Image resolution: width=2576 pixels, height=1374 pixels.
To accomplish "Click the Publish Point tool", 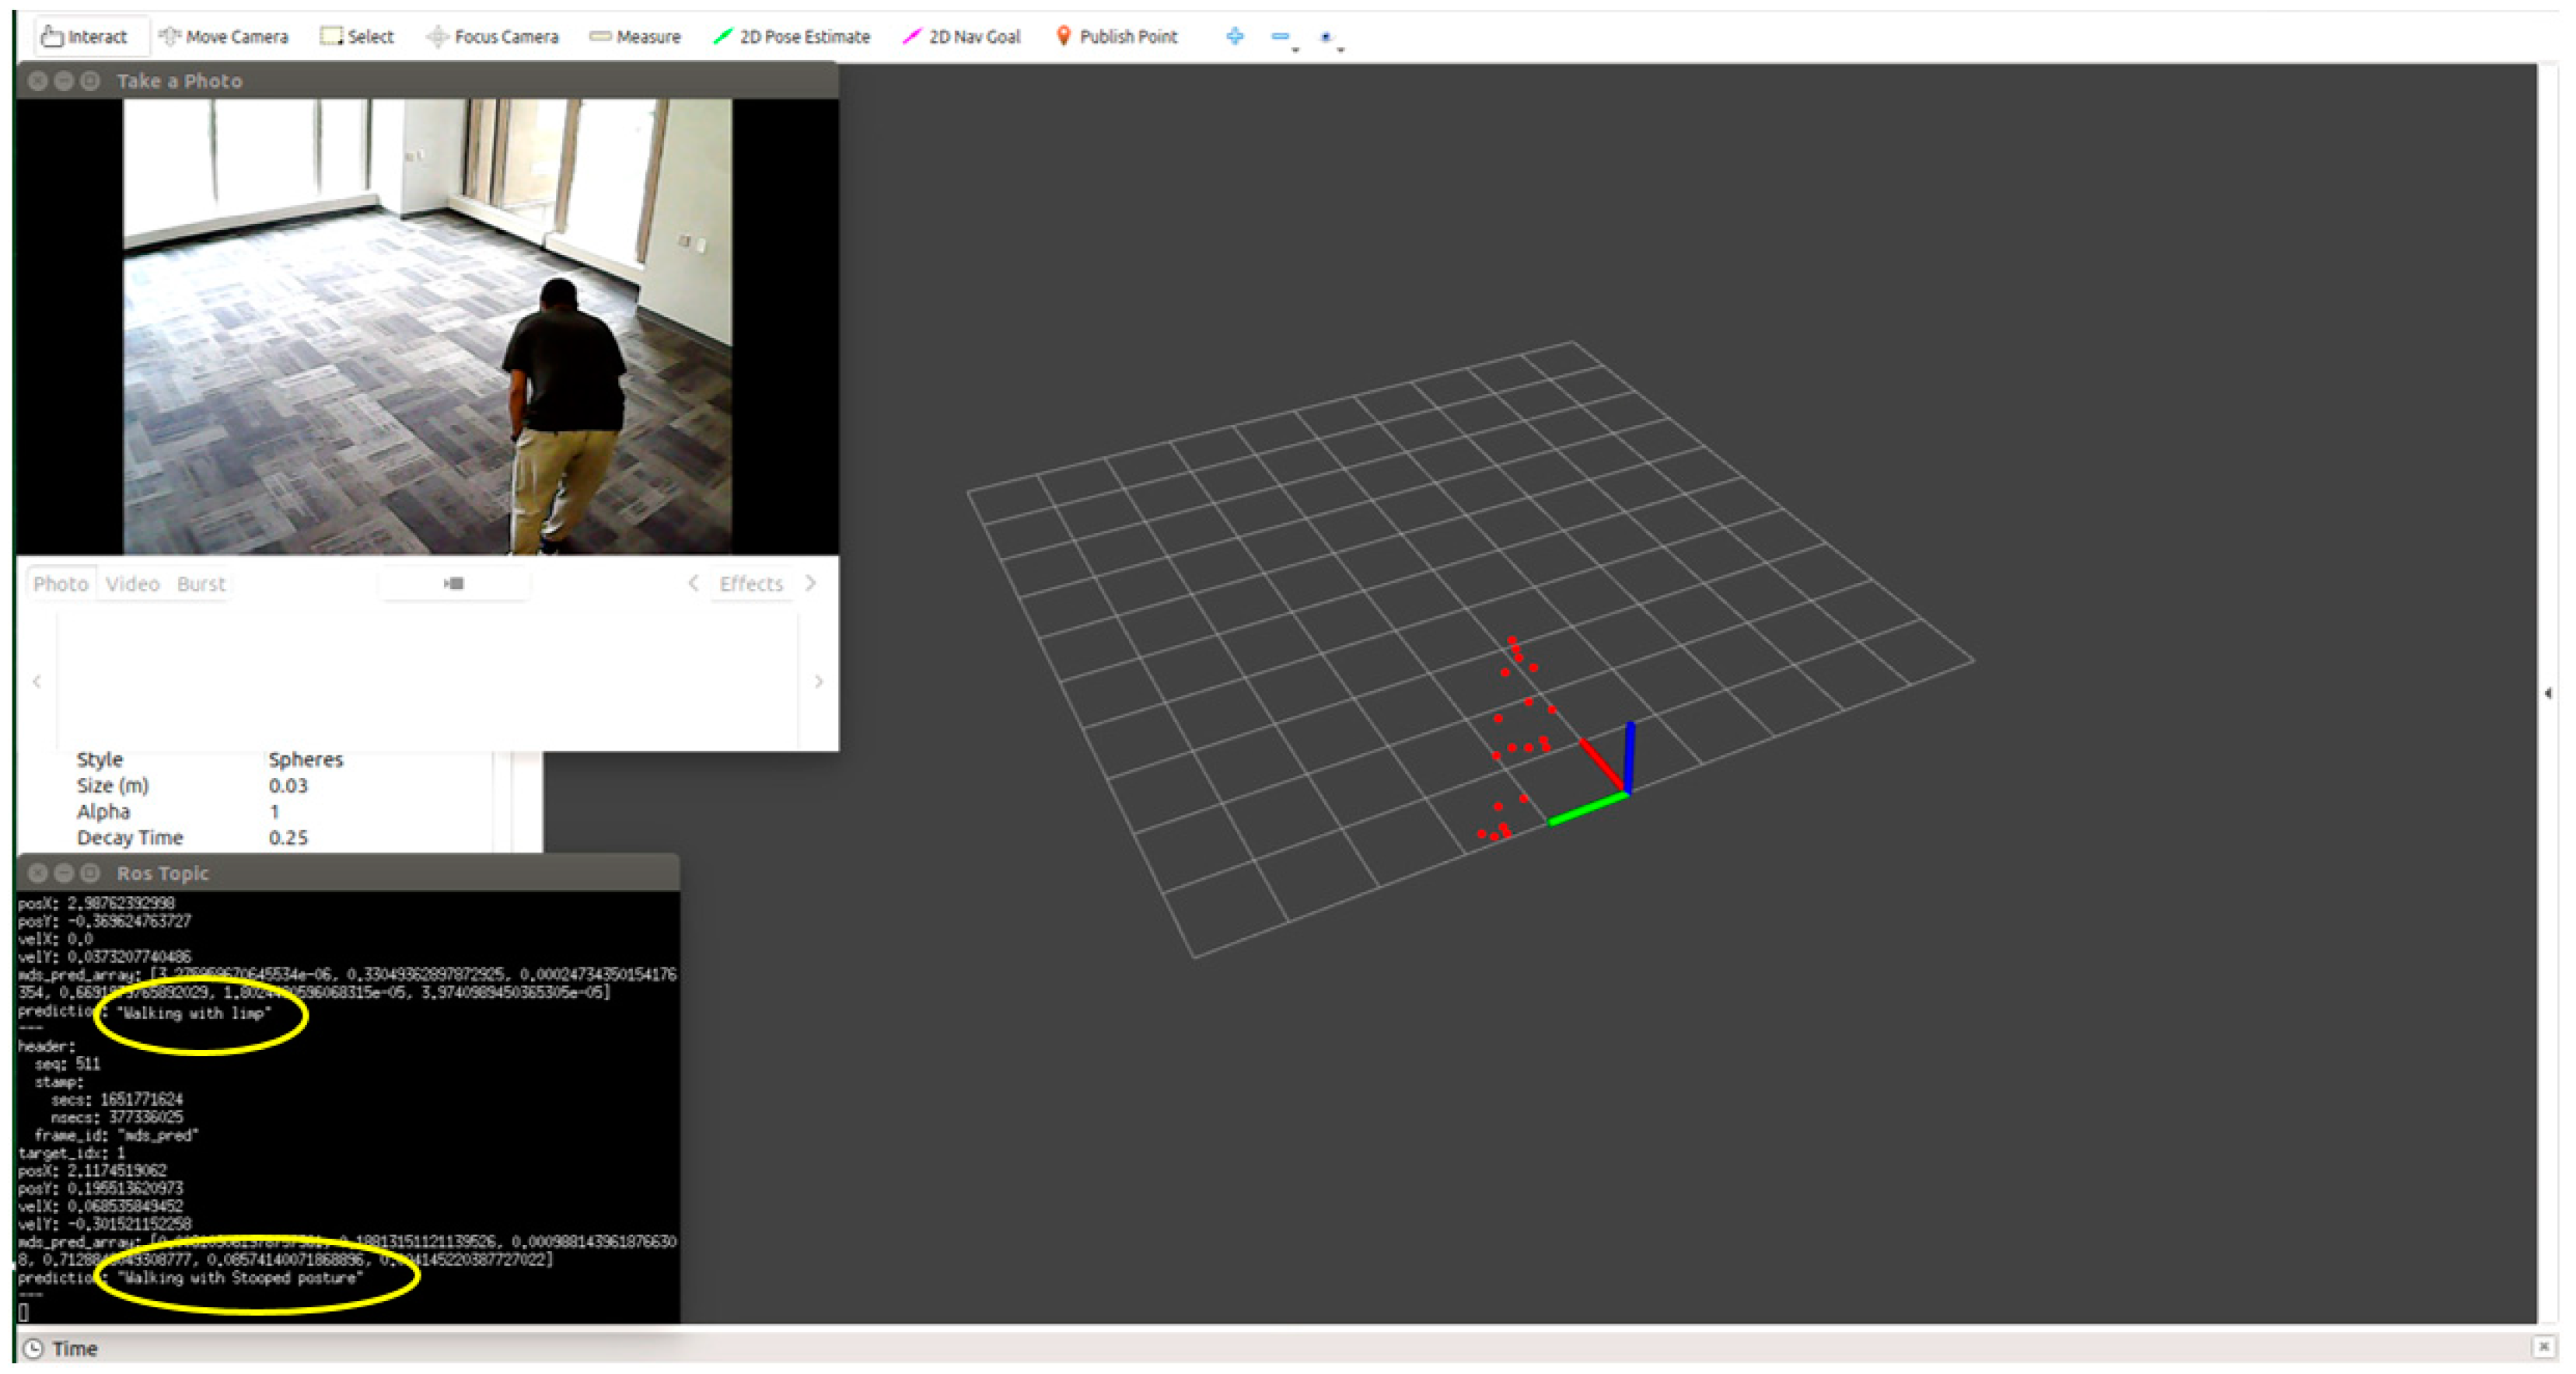I will coord(1117,37).
